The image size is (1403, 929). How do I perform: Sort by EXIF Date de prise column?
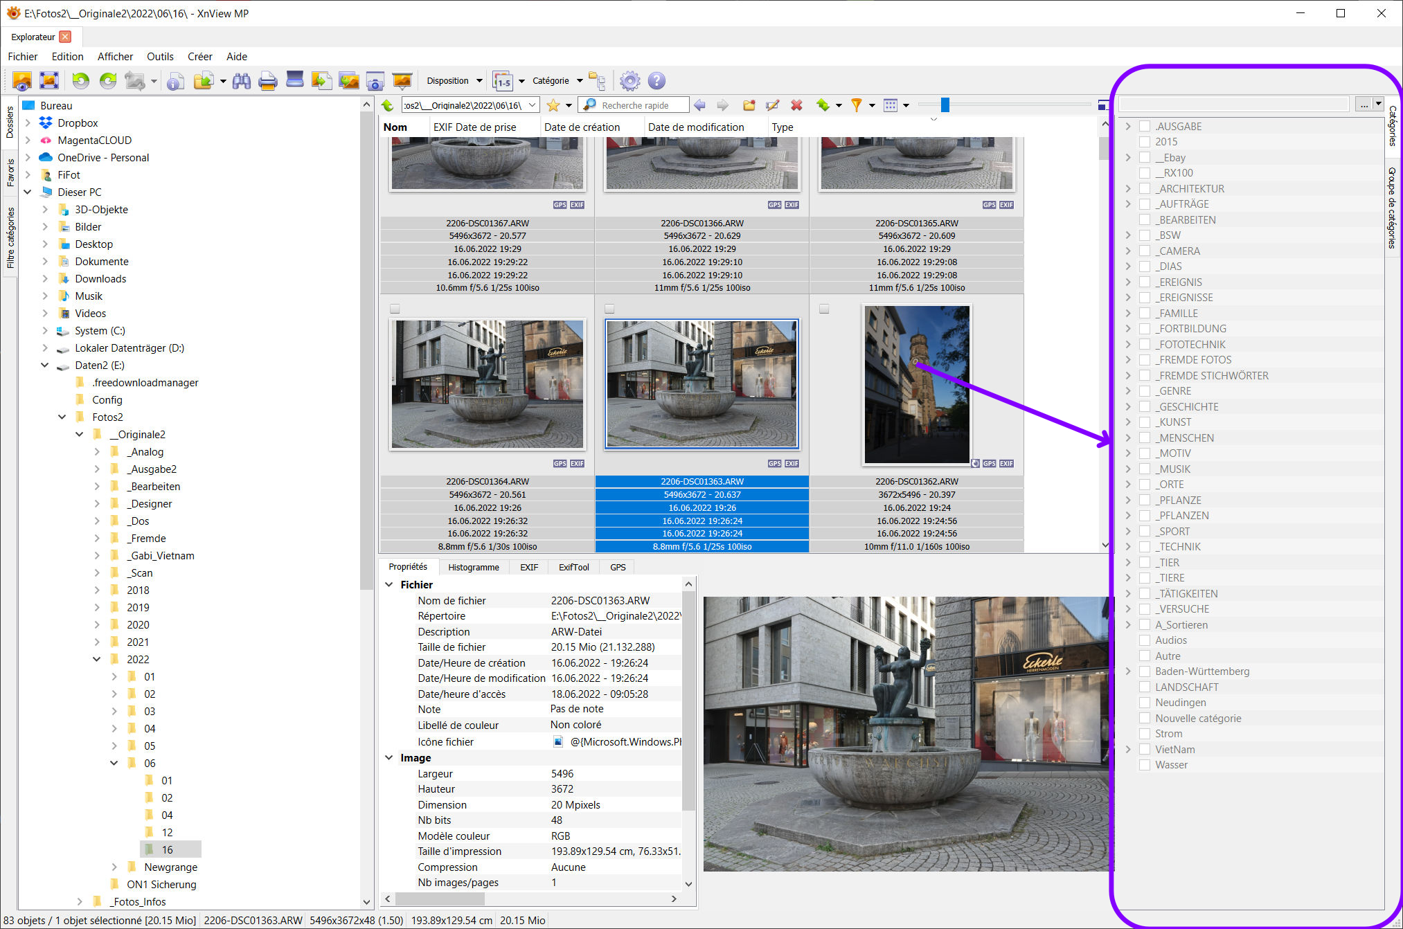(474, 127)
